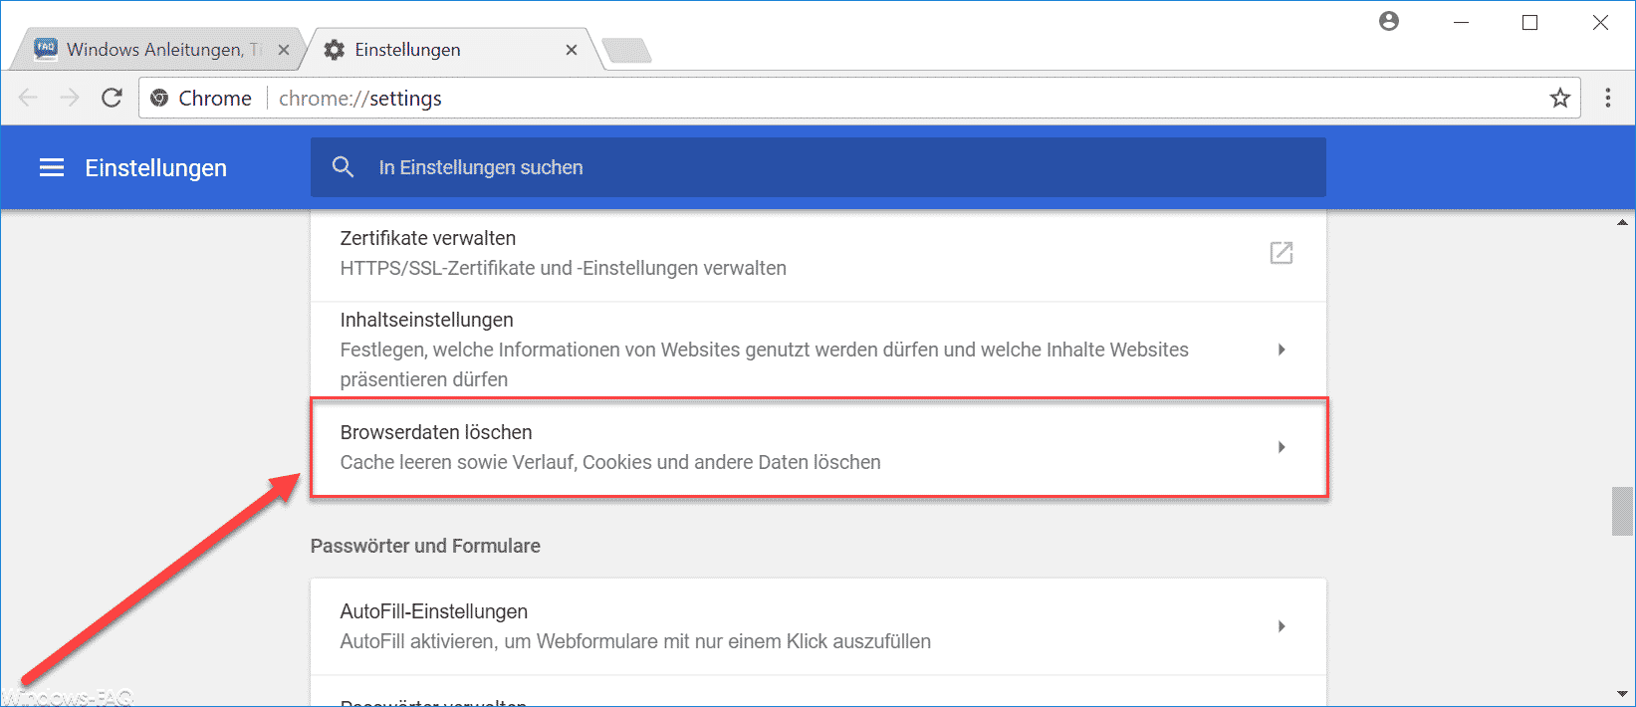The image size is (1636, 707).
Task: Click 'Cache leeren sowie Verlauf, Cookies' description
Action: click(x=610, y=462)
